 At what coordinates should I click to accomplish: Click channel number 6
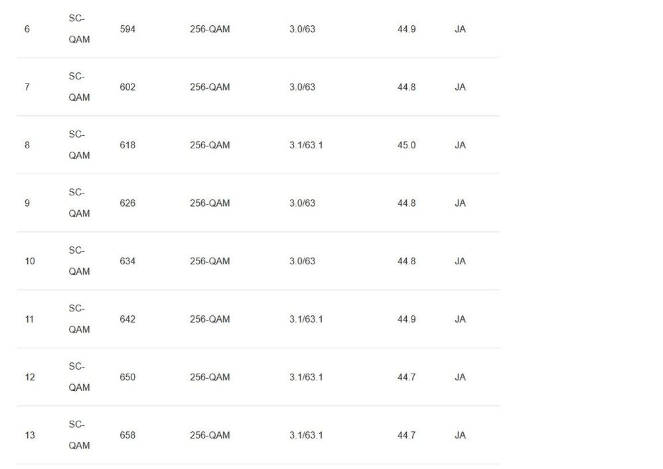[x=27, y=29]
